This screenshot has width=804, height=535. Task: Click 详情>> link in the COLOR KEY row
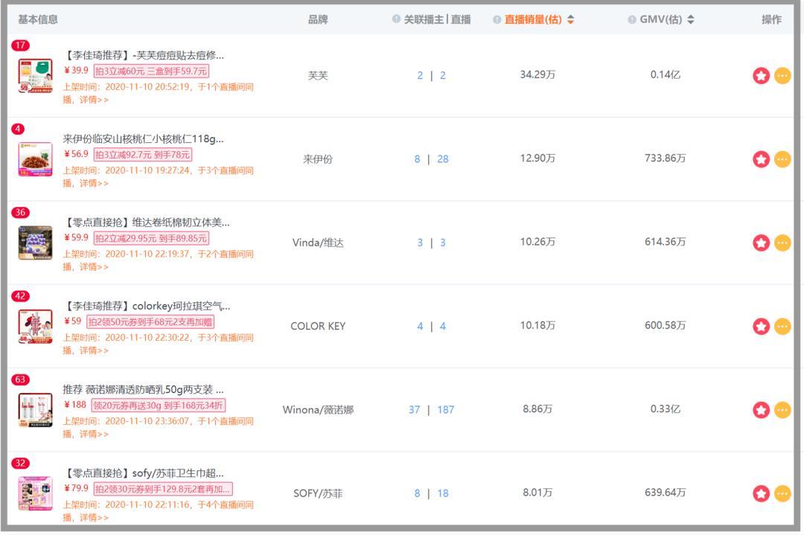[x=94, y=350]
